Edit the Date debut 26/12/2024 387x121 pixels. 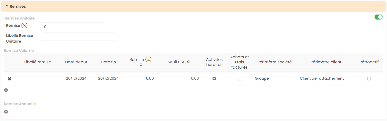(76, 78)
